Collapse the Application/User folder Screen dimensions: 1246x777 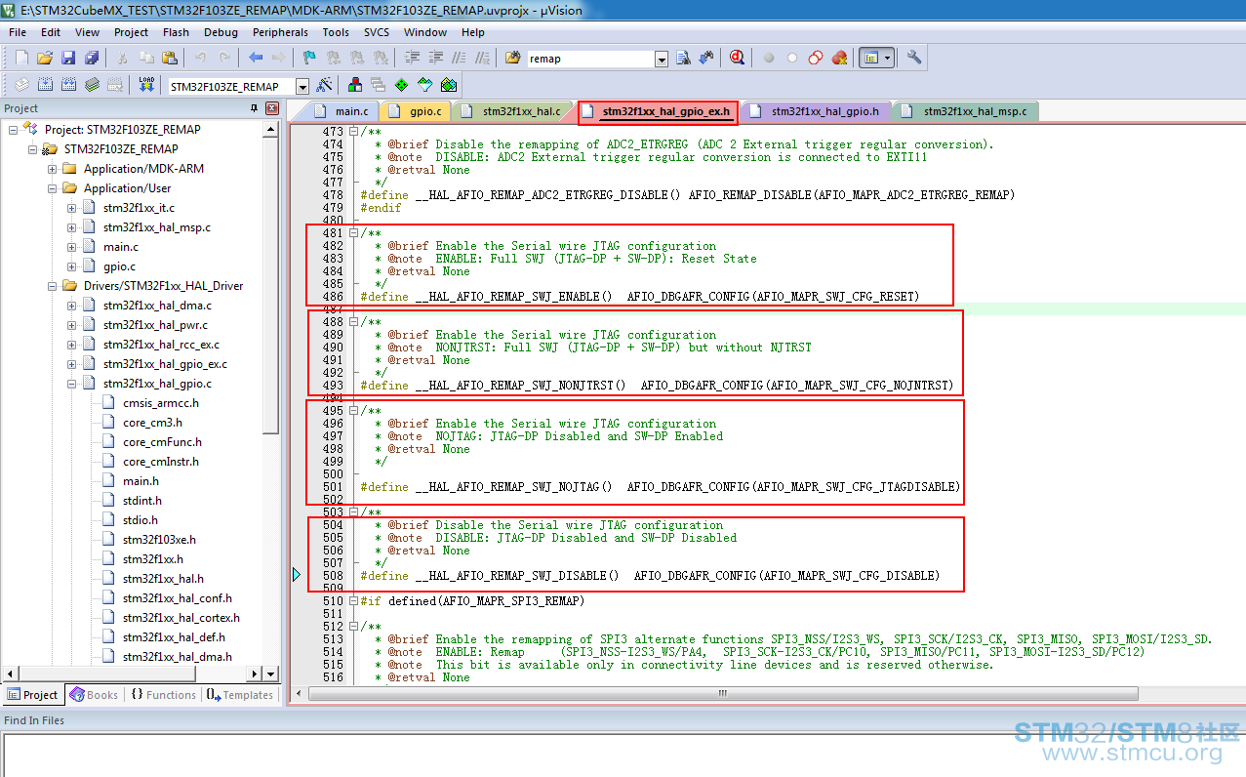(53, 187)
